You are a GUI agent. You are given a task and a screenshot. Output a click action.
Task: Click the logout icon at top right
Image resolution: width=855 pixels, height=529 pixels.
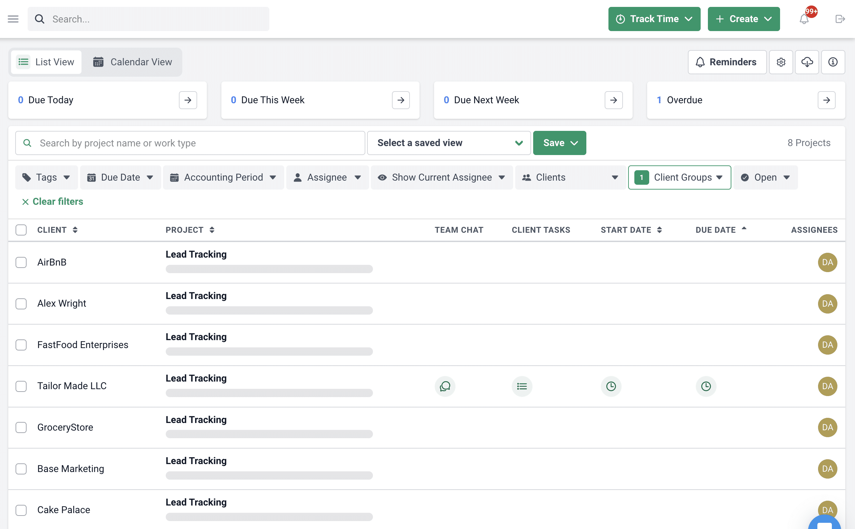840,19
